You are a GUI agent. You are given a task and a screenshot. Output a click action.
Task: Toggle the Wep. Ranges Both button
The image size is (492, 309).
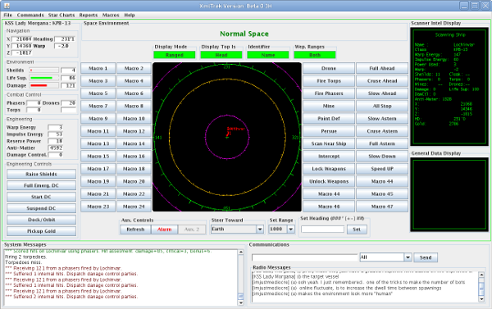(x=315, y=55)
